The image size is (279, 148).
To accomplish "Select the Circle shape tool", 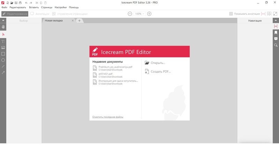I will pos(3,60).
